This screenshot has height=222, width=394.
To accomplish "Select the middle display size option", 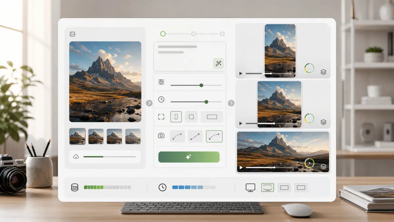I will pos(284,187).
